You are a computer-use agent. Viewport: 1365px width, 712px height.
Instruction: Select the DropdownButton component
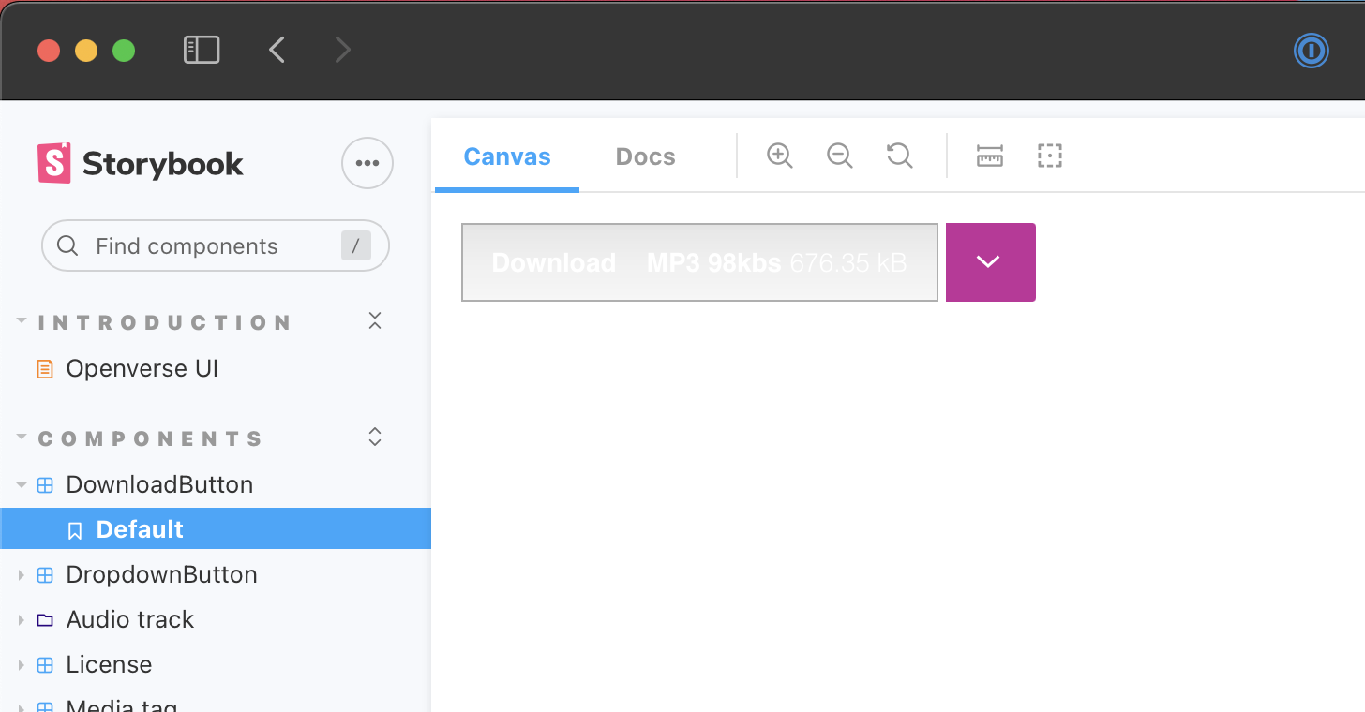pos(161,574)
